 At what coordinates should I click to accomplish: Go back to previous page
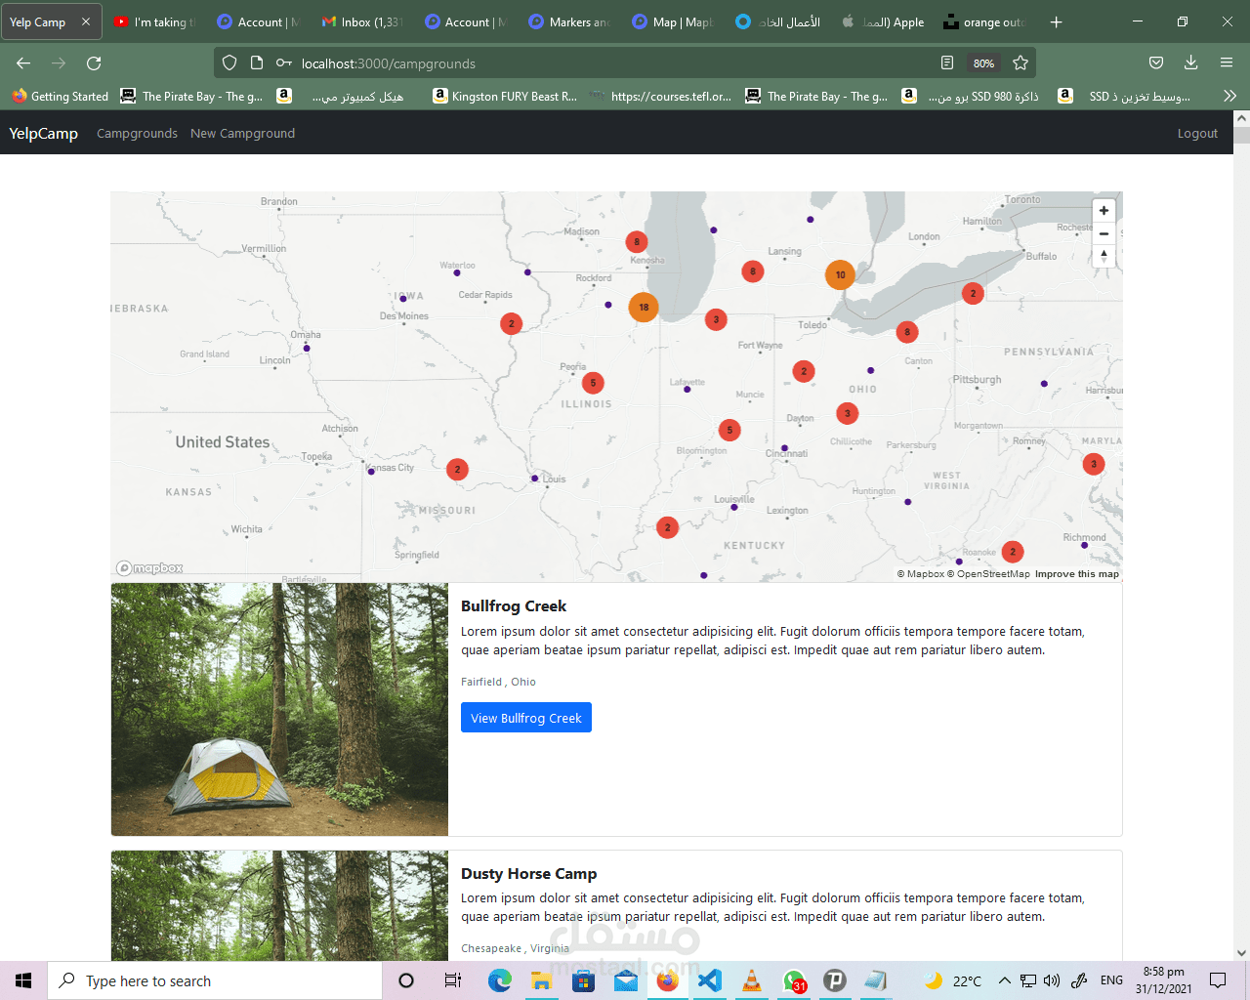tap(23, 62)
